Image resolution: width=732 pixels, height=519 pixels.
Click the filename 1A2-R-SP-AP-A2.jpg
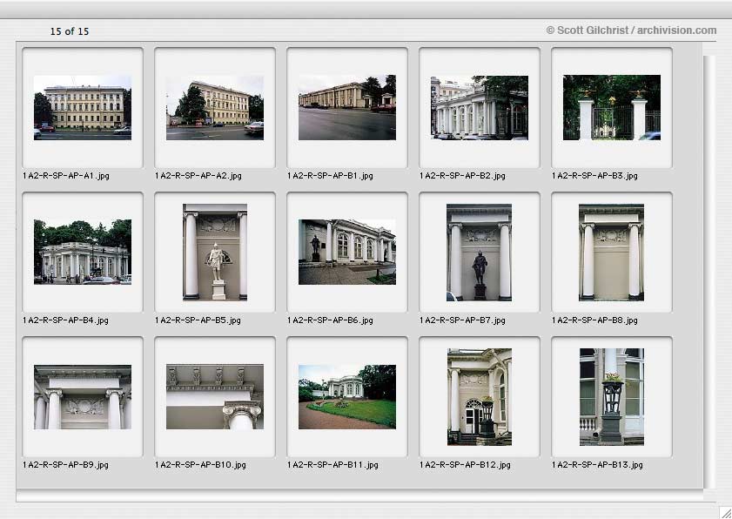pyautogui.click(x=198, y=176)
